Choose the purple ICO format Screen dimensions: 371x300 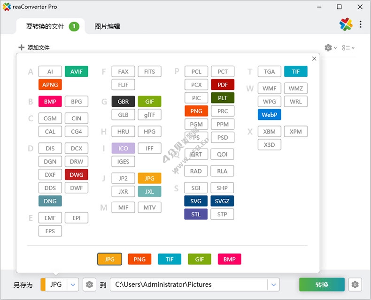pos(123,148)
